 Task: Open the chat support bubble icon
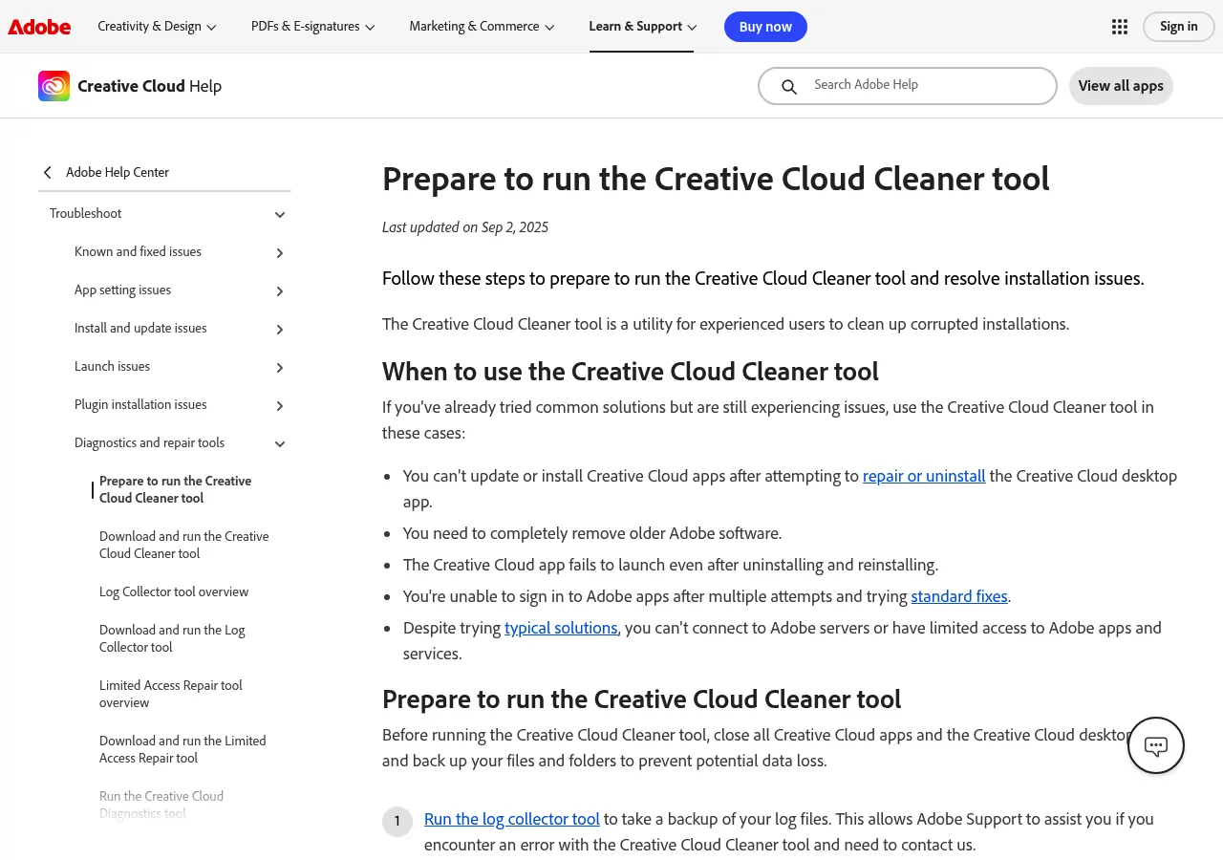coord(1156,745)
